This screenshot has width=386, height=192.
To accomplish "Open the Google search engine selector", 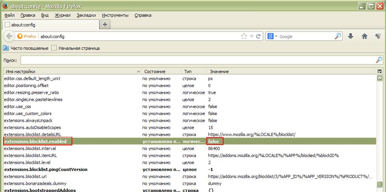I will tap(272, 37).
